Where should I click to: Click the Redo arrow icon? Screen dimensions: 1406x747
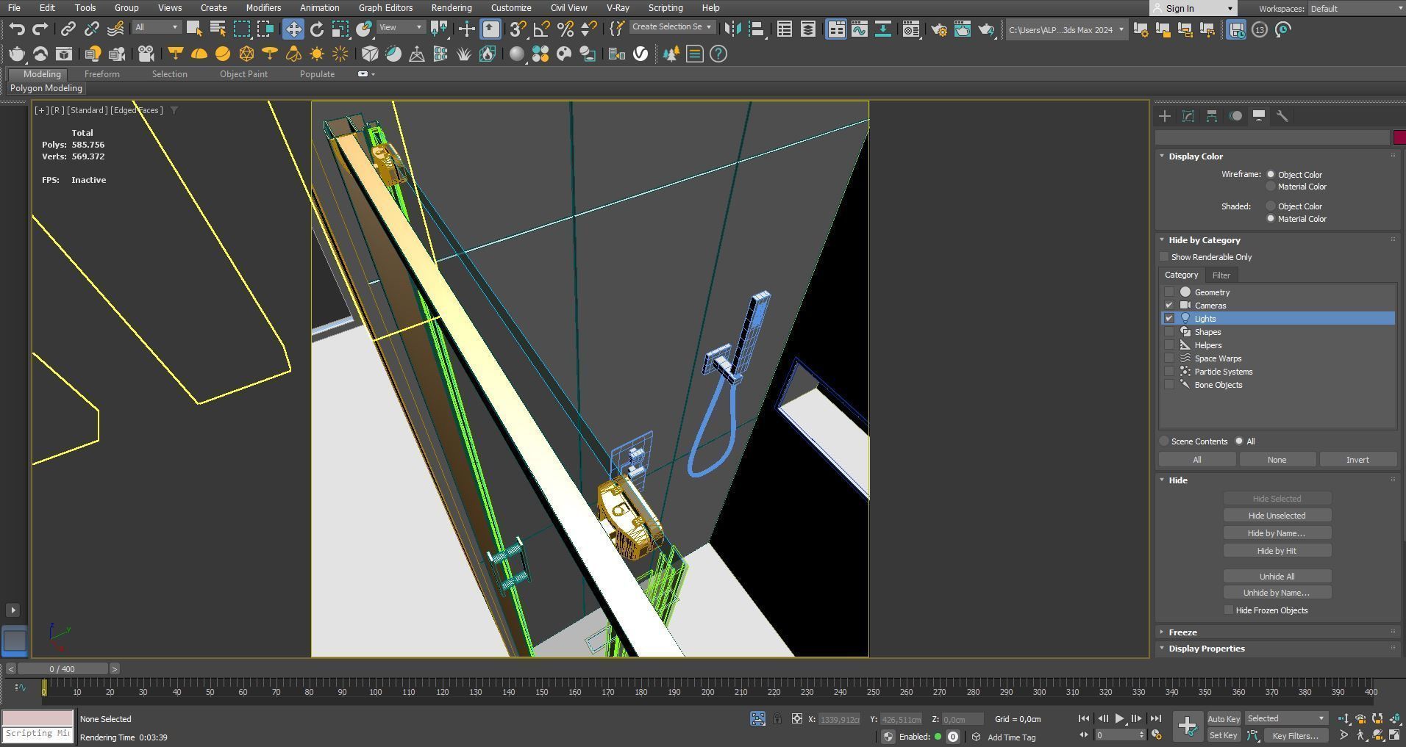coord(40,29)
